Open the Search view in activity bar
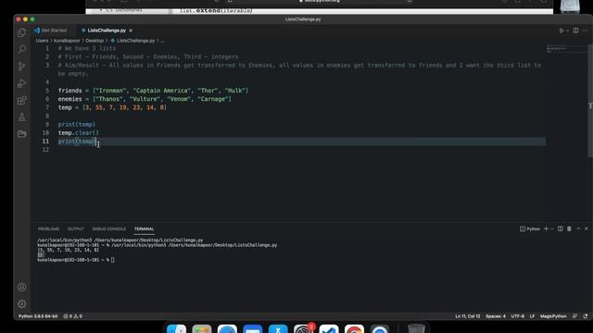This screenshot has height=333, width=593. tap(22, 49)
